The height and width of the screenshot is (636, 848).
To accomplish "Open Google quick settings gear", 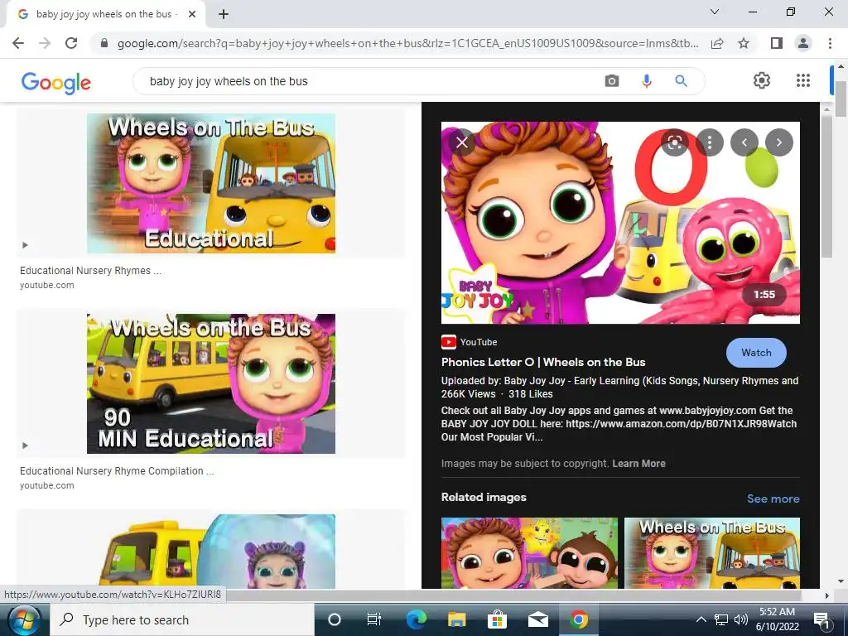I will (762, 80).
